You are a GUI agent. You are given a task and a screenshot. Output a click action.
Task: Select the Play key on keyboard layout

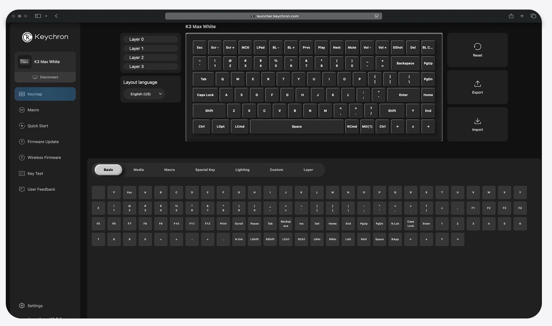coord(322,47)
